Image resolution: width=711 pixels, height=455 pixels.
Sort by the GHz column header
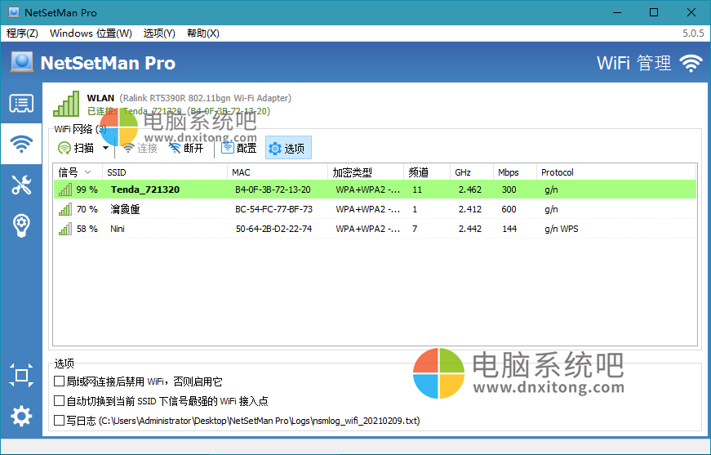(x=472, y=172)
